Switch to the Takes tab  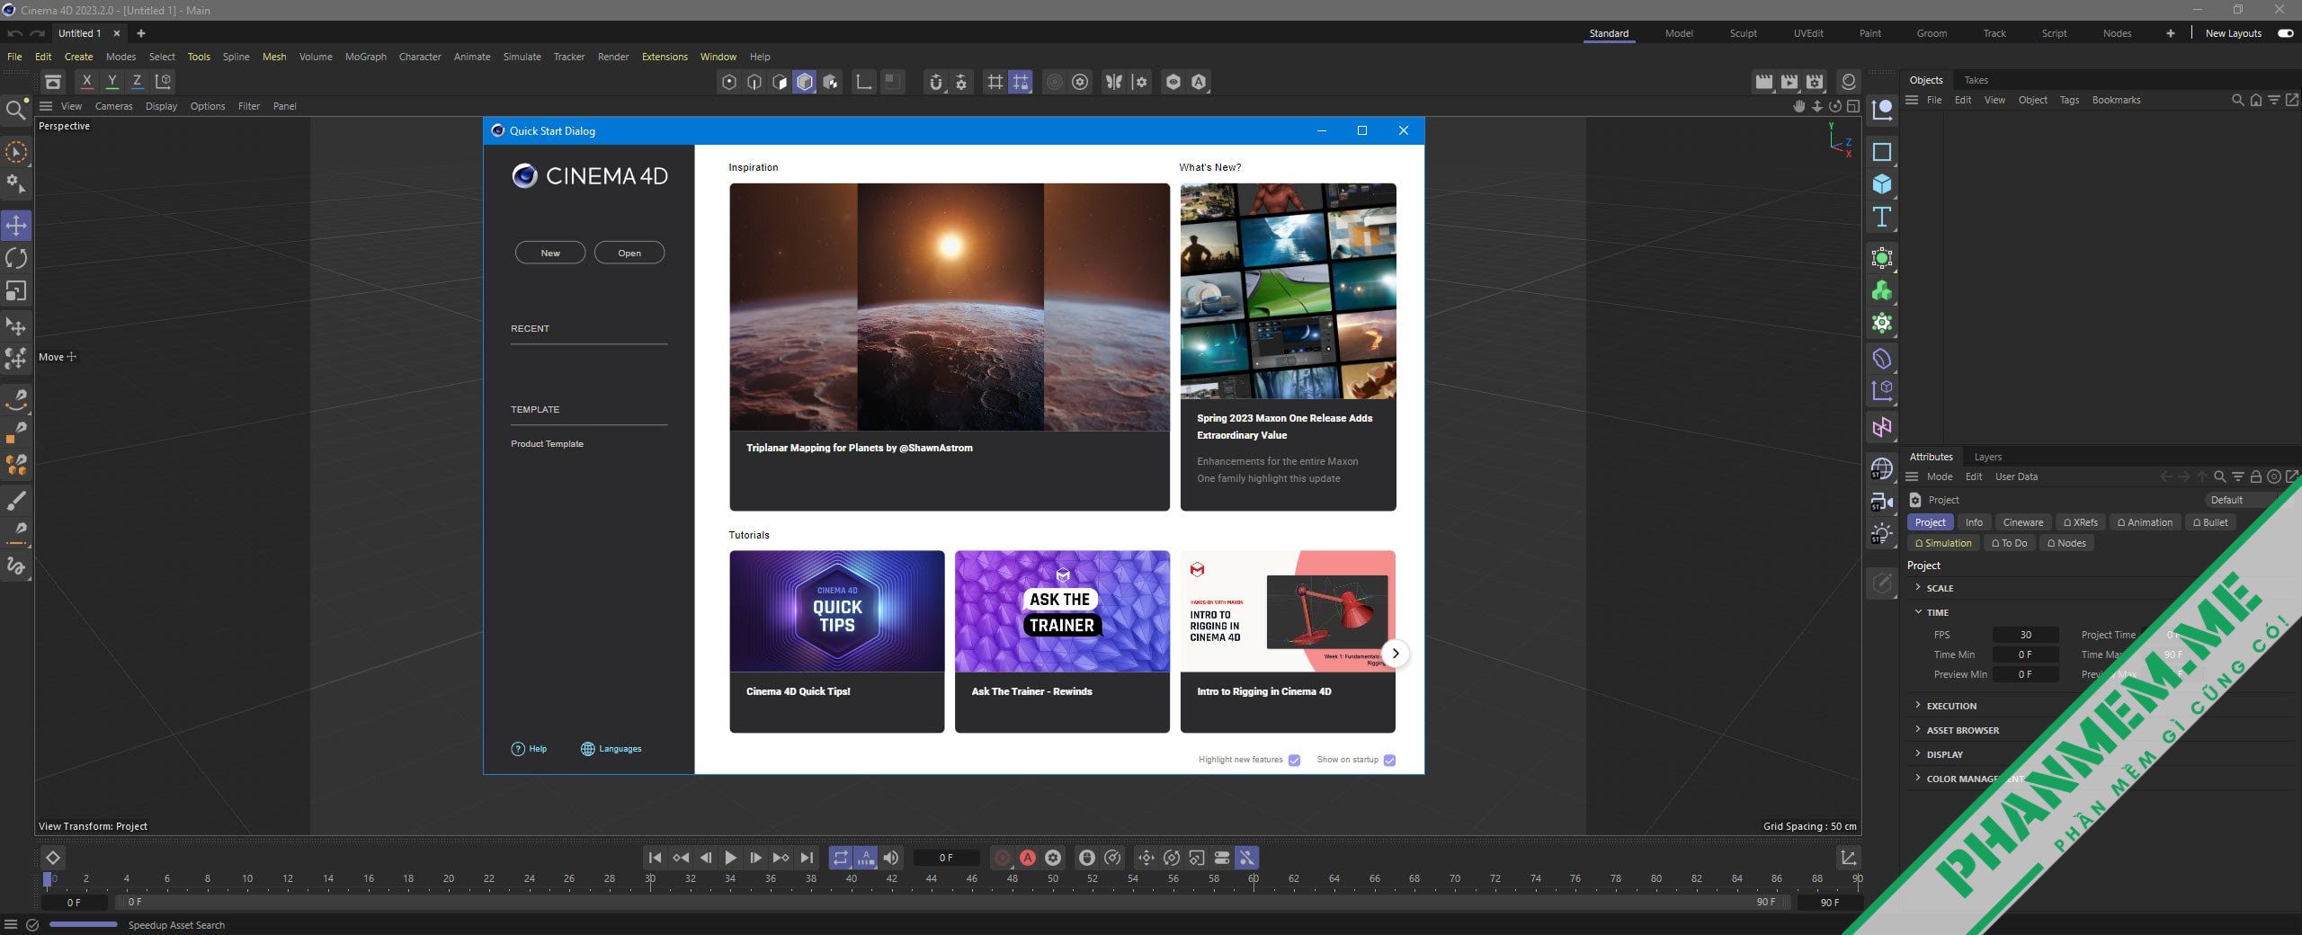coord(1976,80)
